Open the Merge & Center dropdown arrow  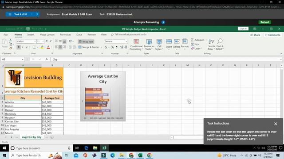pos(101,47)
